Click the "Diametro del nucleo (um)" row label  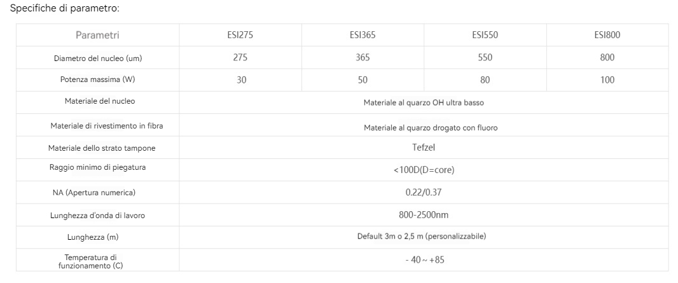pos(97,59)
